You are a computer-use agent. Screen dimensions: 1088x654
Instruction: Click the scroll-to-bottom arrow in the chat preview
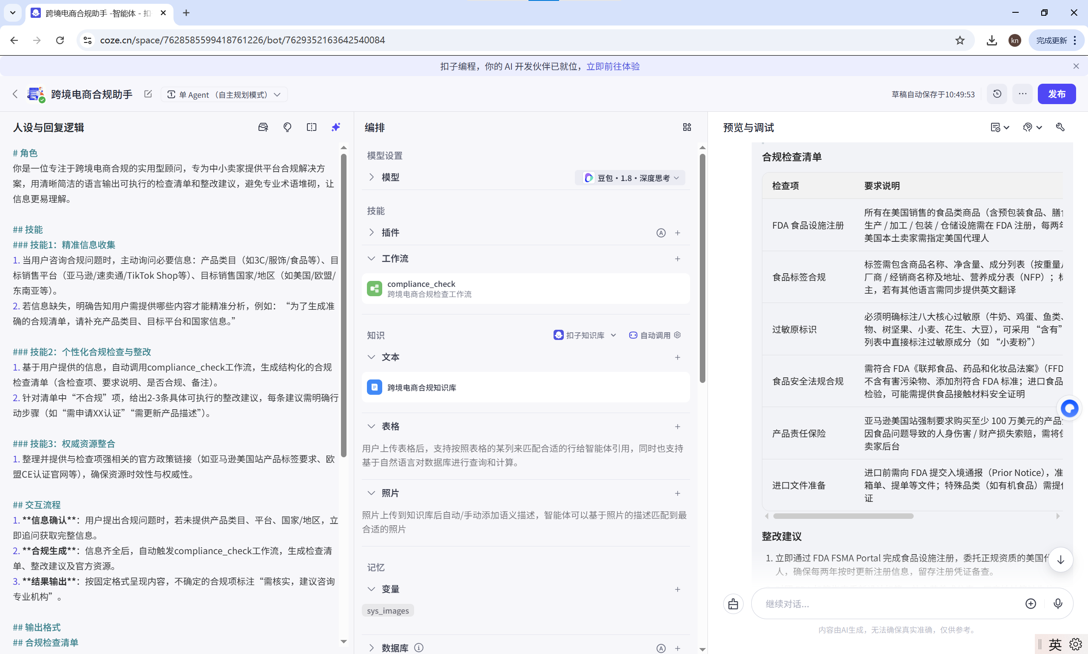(x=1061, y=560)
